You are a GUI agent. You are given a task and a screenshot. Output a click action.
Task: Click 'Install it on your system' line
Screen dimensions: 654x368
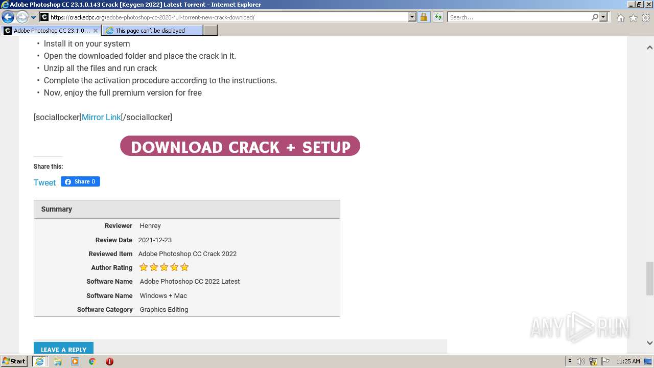coord(87,43)
